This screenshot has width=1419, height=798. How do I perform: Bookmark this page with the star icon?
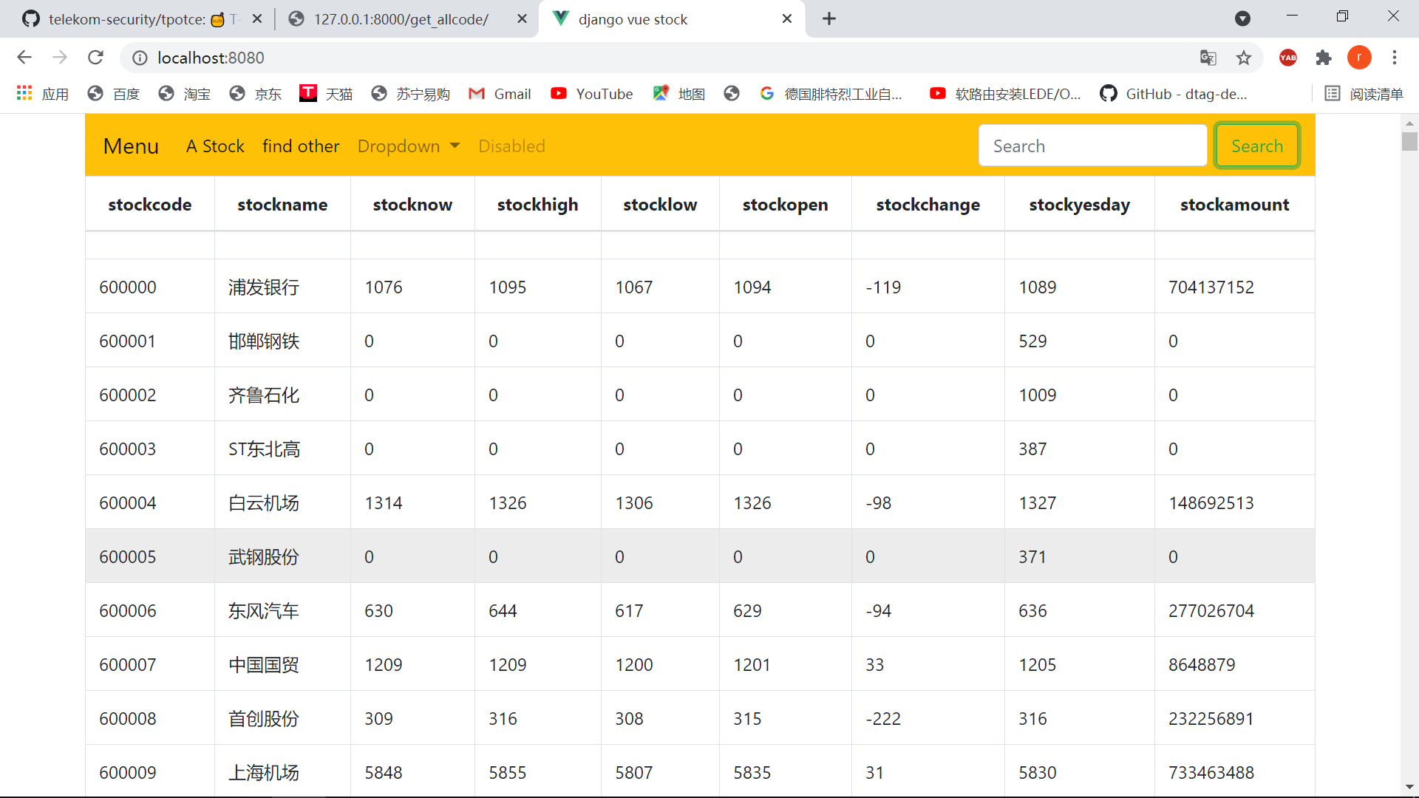tap(1244, 58)
